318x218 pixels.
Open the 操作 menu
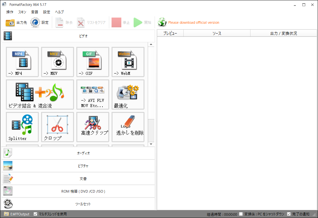[10, 12]
